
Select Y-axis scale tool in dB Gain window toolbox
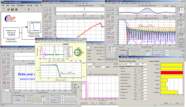(x=112, y=17)
